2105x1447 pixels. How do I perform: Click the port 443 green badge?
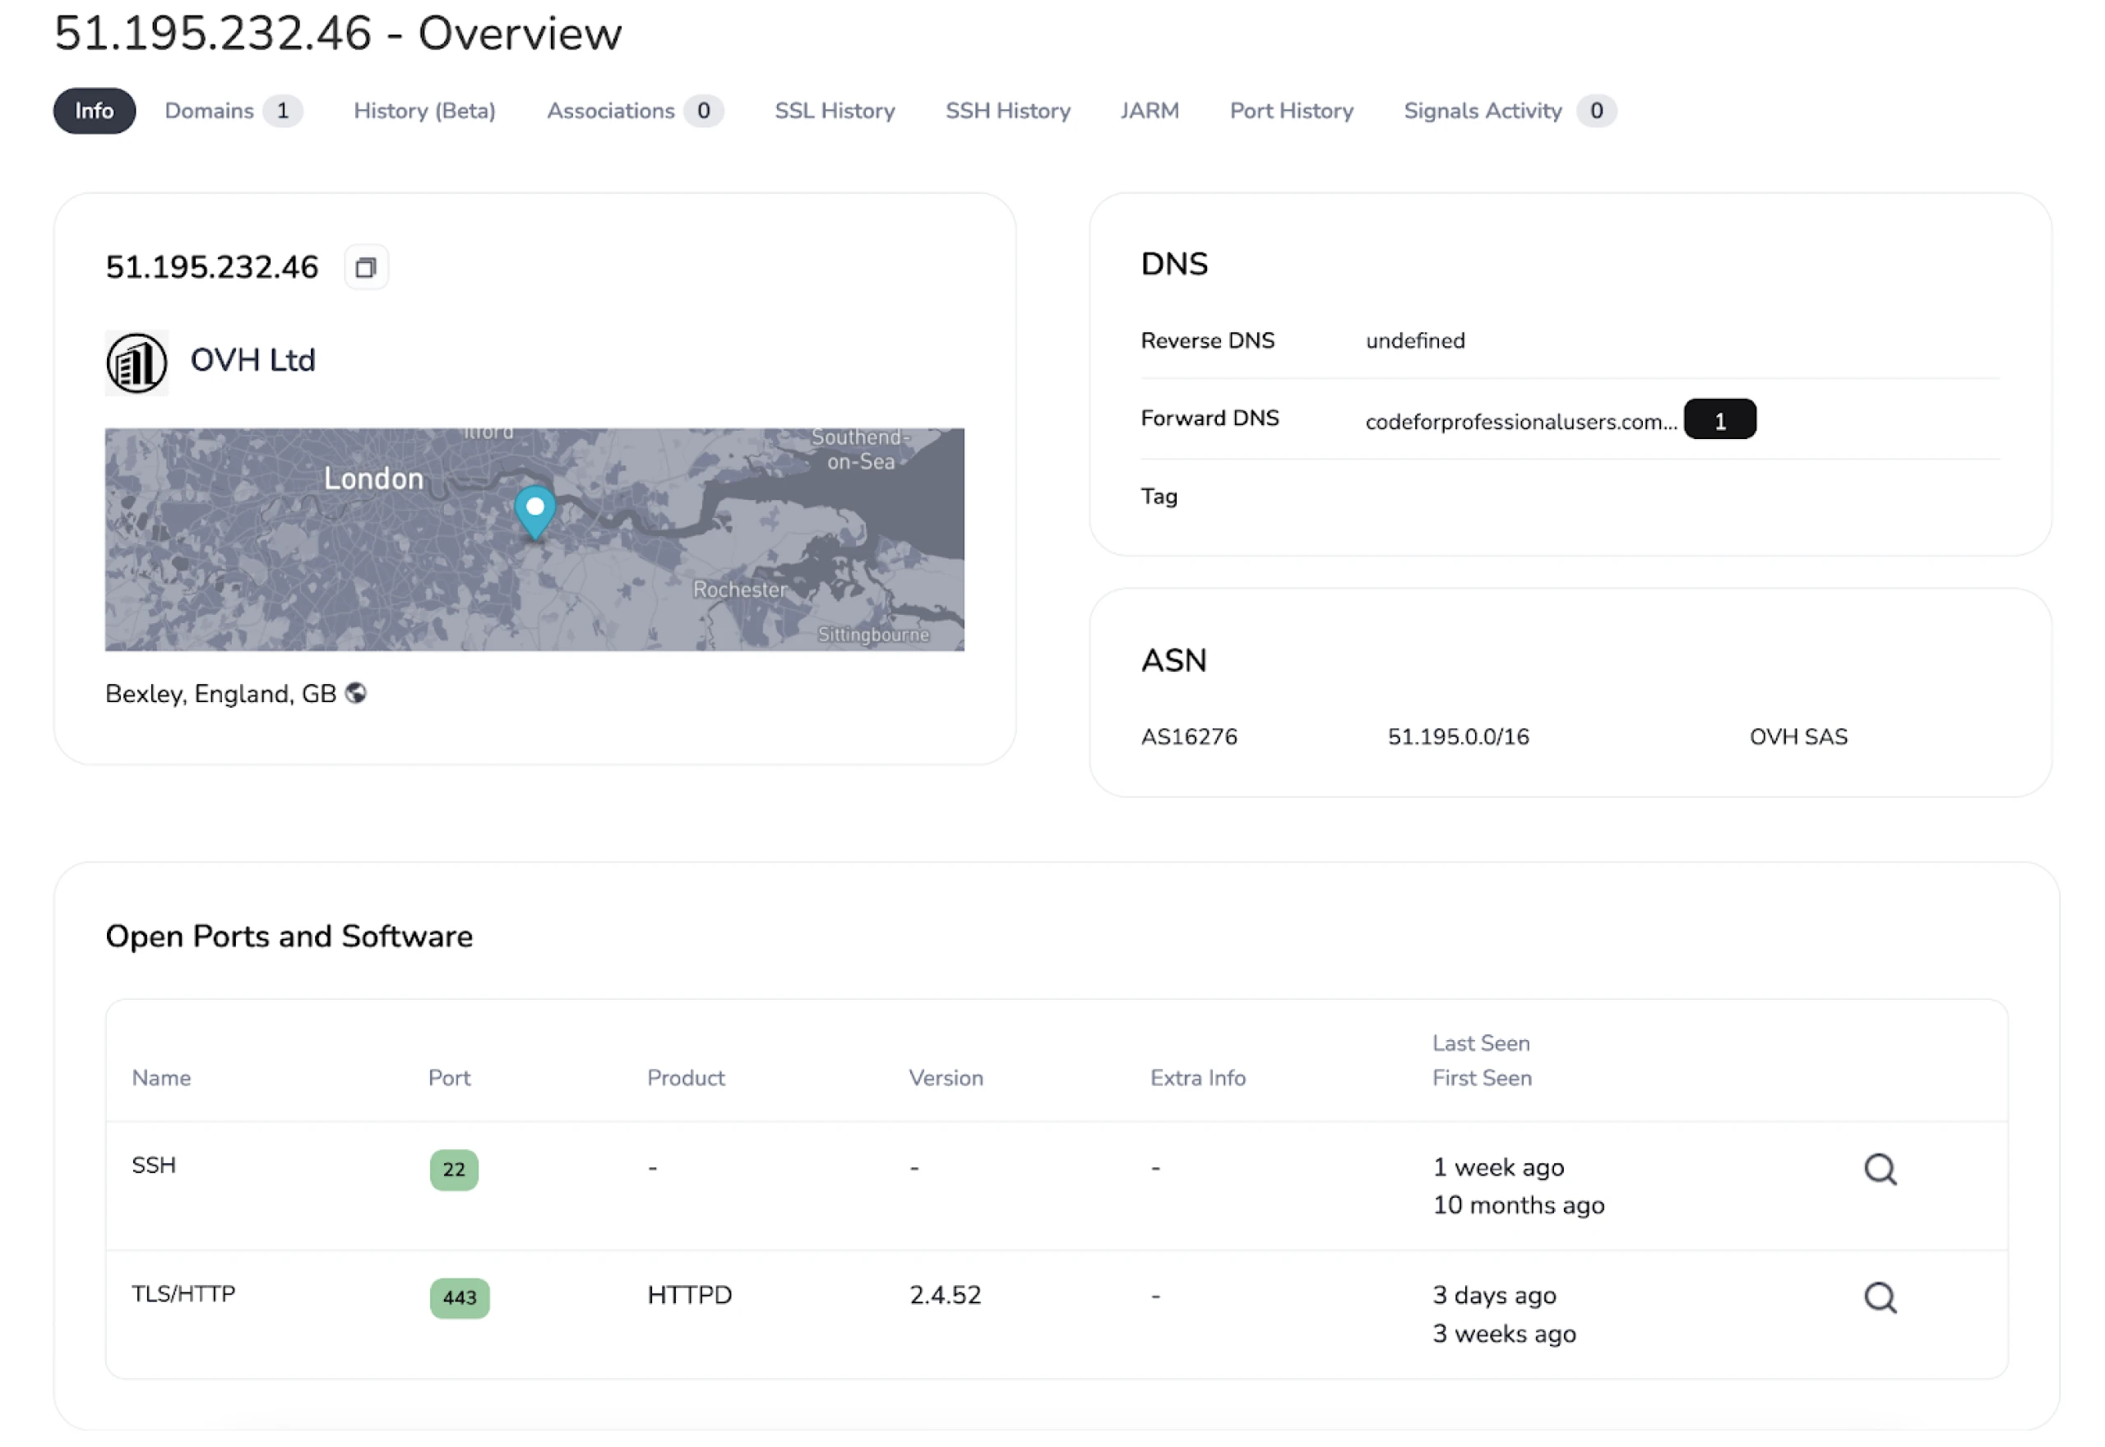point(460,1298)
